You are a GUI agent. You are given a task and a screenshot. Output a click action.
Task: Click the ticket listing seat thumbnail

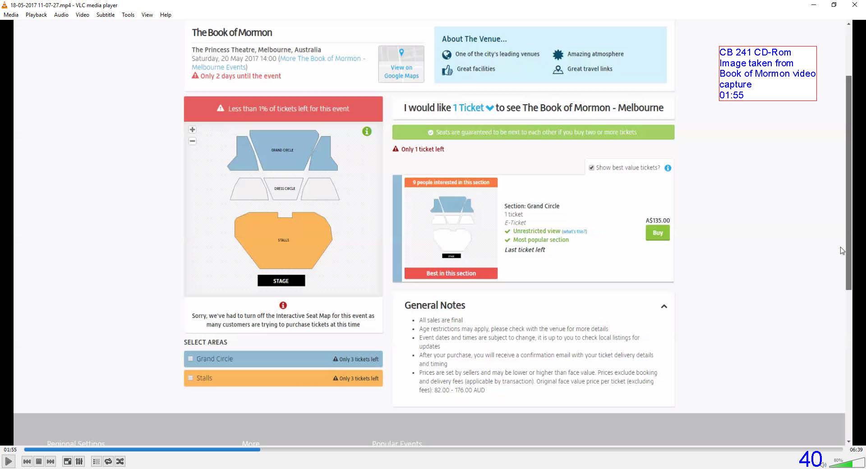451,227
